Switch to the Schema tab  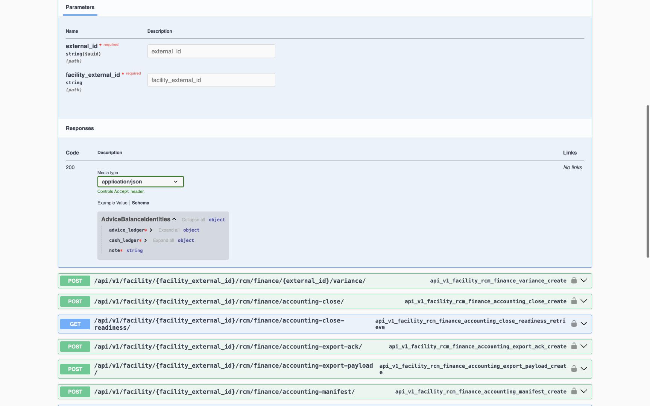coord(141,203)
